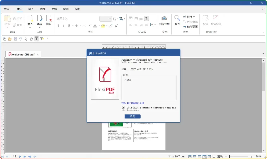Switch to the 插入 ribbon tab
The height and width of the screenshot is (159, 267).
click(31, 9)
